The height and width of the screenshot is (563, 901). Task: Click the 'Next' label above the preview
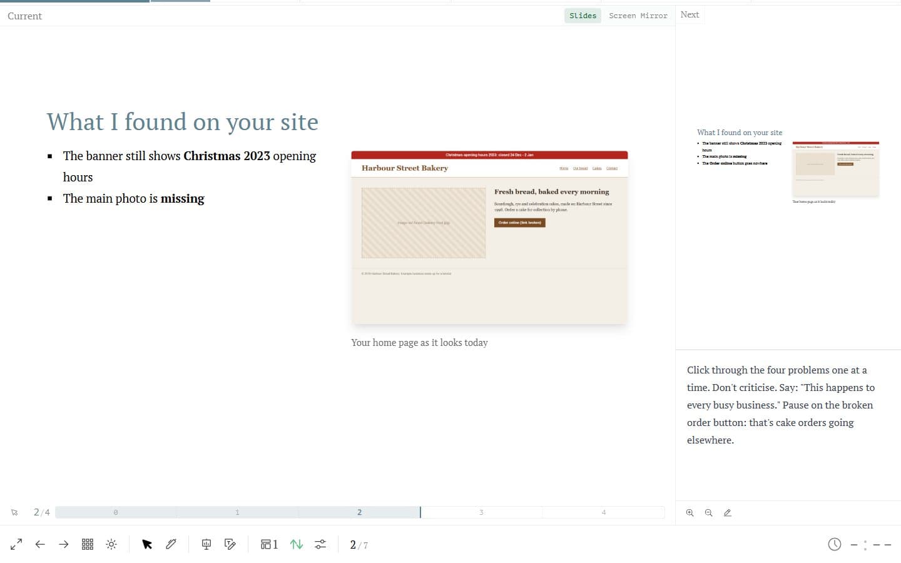click(690, 14)
